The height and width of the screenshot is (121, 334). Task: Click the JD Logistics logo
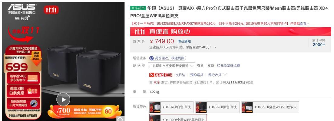[x=160, y=75]
